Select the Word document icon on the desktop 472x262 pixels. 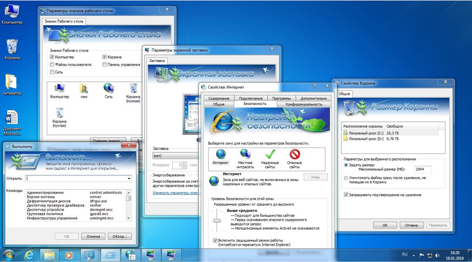(12, 122)
